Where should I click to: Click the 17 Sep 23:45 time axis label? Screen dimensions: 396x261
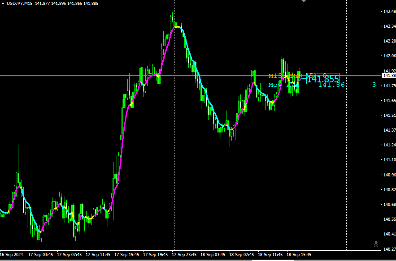[x=184, y=254]
